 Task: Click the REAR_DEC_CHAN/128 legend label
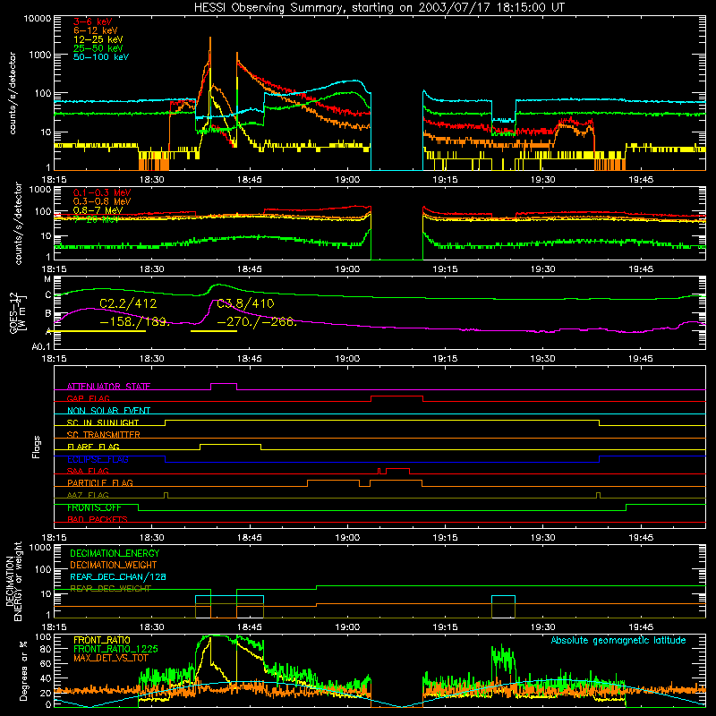[118, 577]
